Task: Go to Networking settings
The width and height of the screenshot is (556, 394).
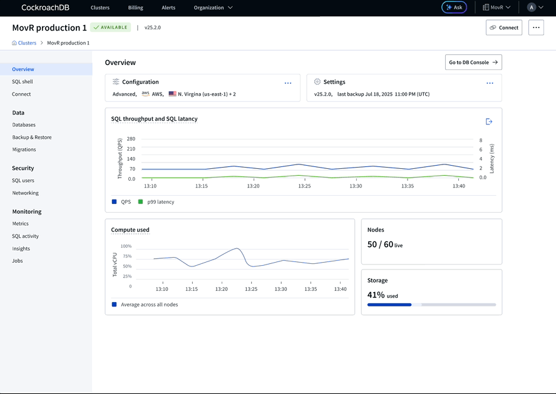Action: (26, 193)
